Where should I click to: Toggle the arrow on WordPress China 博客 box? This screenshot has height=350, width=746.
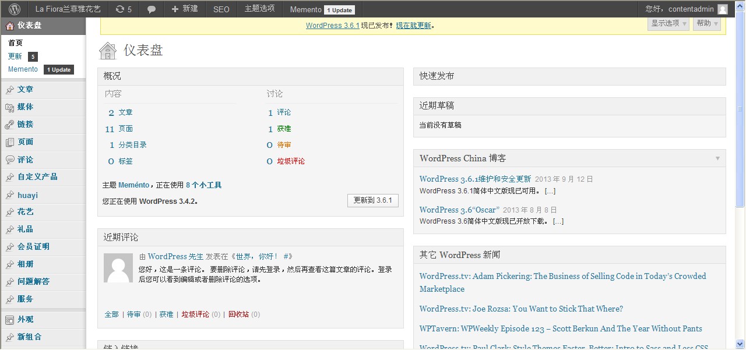pyautogui.click(x=717, y=158)
